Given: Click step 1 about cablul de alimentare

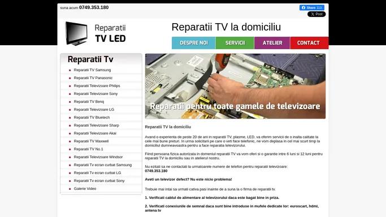Looking at the screenshot, I should (x=212, y=198).
